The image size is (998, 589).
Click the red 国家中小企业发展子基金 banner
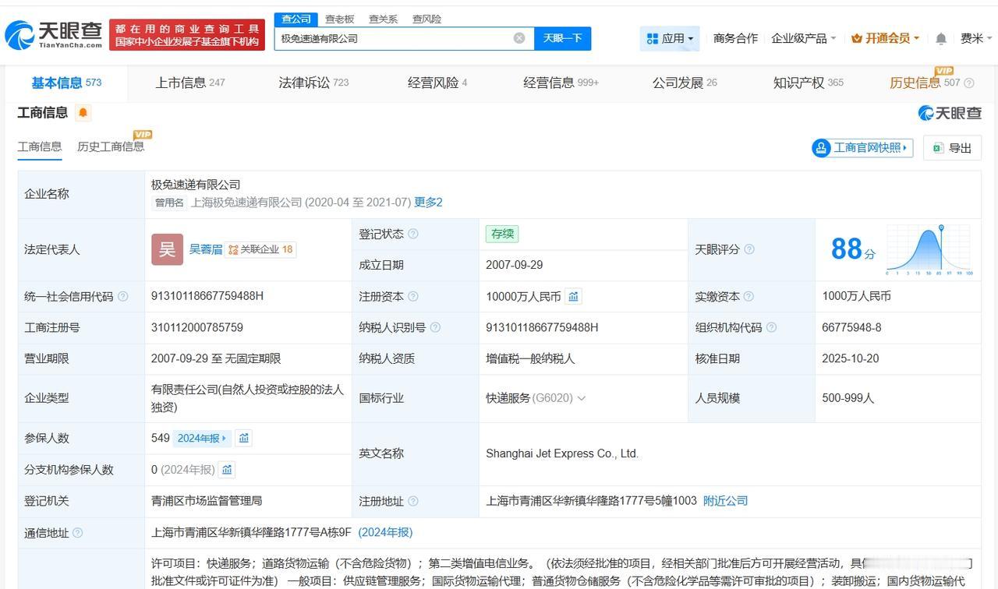pyautogui.click(x=187, y=34)
